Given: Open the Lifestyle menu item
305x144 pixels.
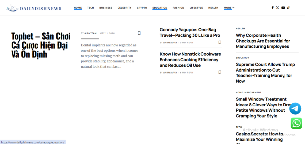Looking at the screenshot, I should tap(196, 8).
